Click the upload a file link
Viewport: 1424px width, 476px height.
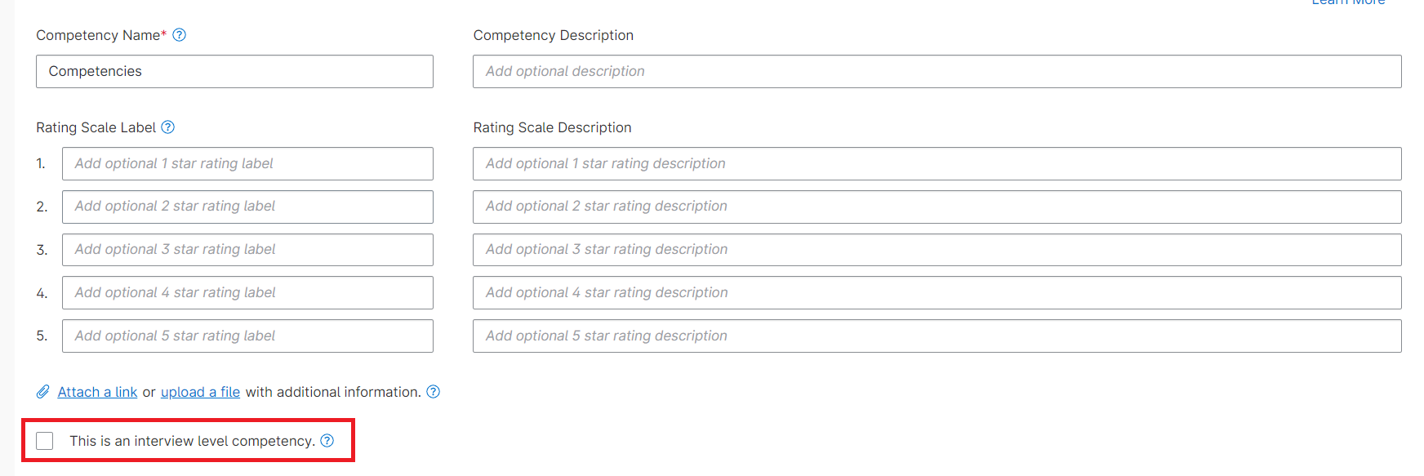[200, 392]
